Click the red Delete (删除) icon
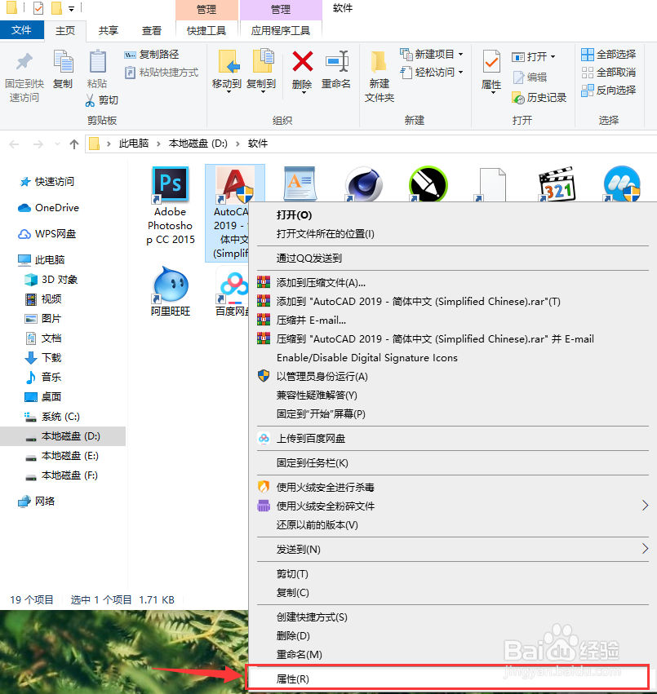 pyautogui.click(x=303, y=61)
